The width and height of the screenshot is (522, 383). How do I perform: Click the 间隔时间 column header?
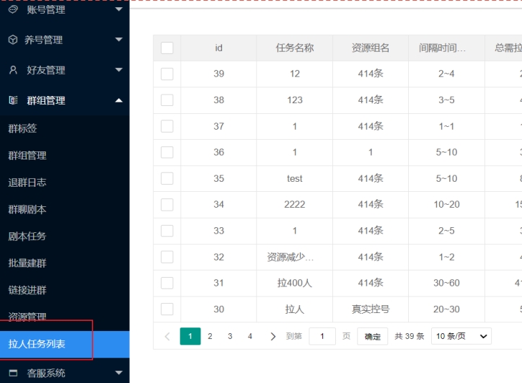[x=446, y=48]
